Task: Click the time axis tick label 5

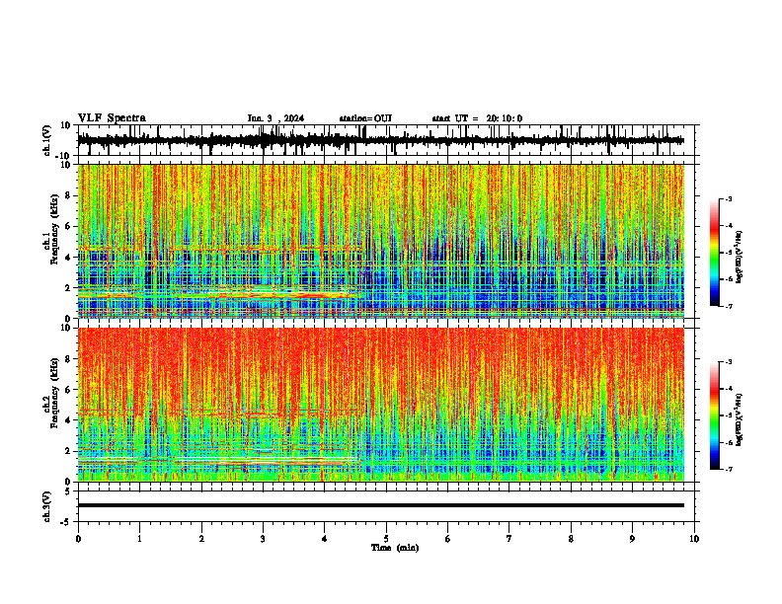Action: (386, 539)
